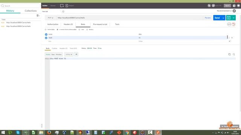Click the Reset request icon
The height and width of the screenshot is (135, 241).
point(233,24)
